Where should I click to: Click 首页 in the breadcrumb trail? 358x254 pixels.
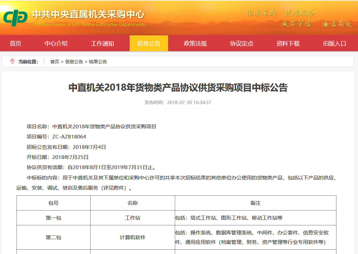click(x=55, y=62)
